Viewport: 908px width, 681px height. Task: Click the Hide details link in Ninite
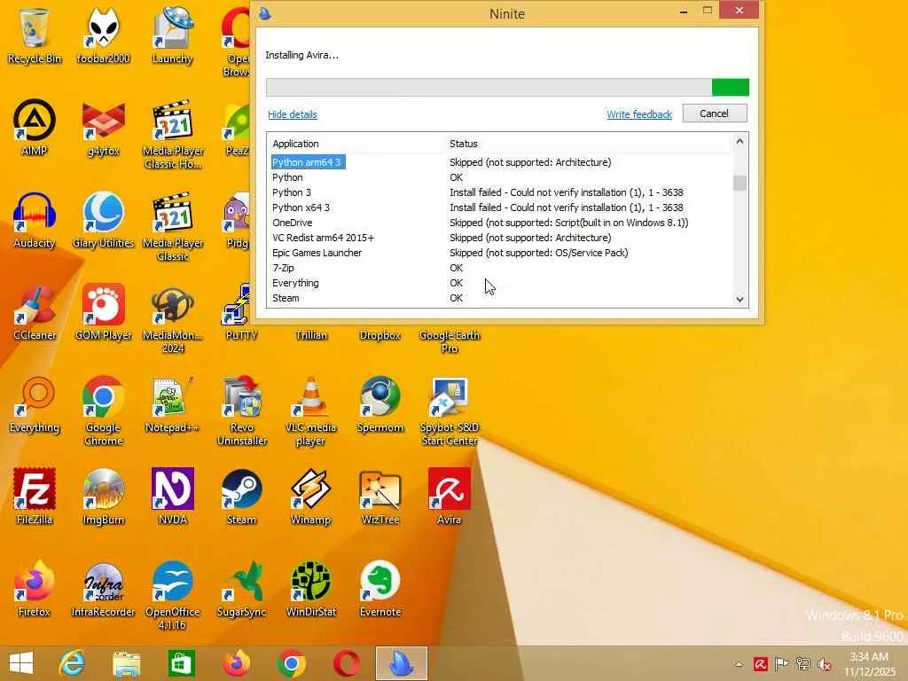(293, 114)
